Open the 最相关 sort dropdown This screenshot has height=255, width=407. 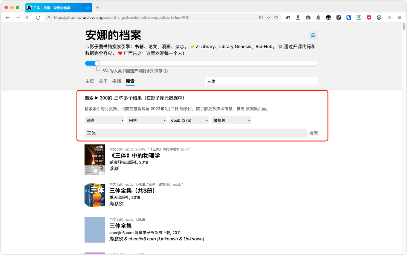pyautogui.click(x=231, y=121)
